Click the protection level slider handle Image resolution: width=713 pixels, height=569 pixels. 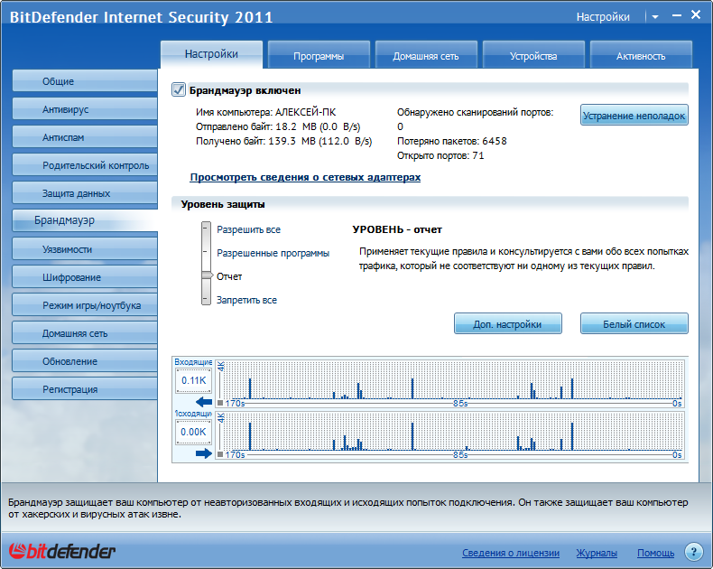pos(207,275)
